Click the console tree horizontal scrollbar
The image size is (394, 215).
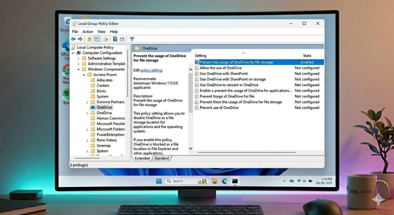coord(87,158)
